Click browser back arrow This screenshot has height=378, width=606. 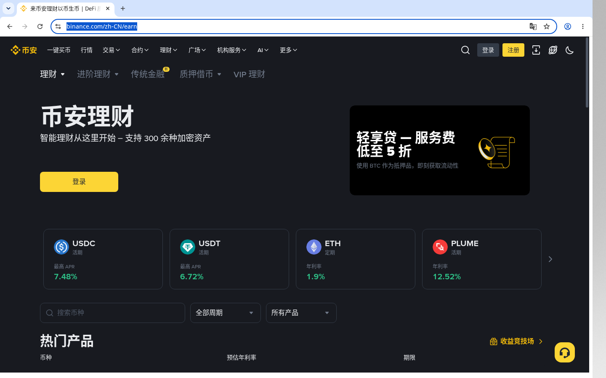point(10,26)
